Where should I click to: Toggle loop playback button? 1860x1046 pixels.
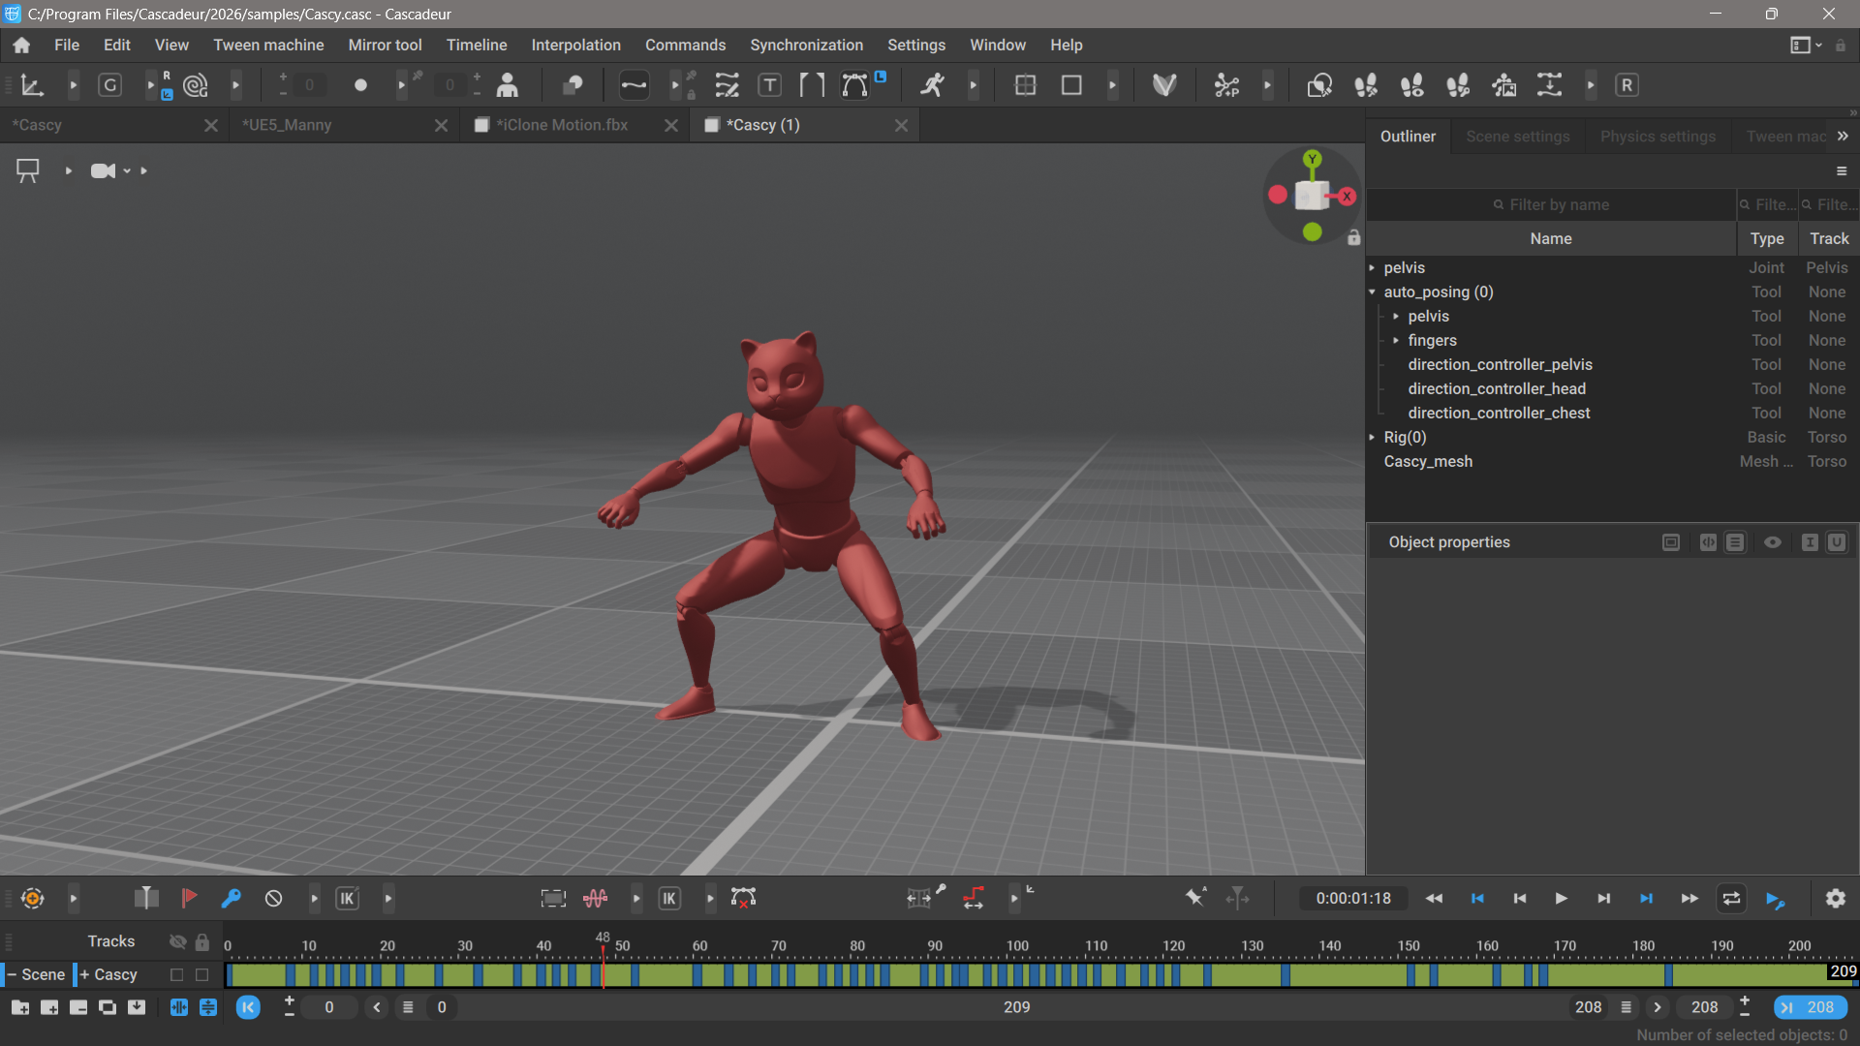pyautogui.click(x=1731, y=898)
